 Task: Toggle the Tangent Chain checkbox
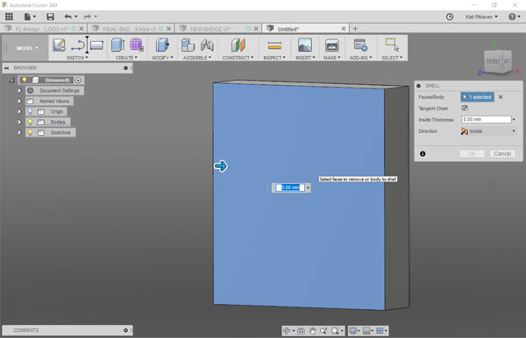465,108
